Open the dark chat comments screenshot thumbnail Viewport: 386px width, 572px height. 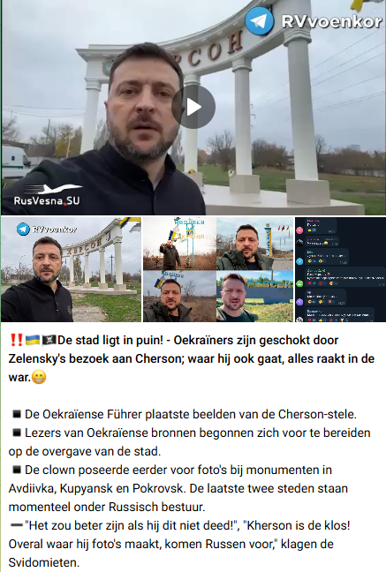click(x=340, y=269)
